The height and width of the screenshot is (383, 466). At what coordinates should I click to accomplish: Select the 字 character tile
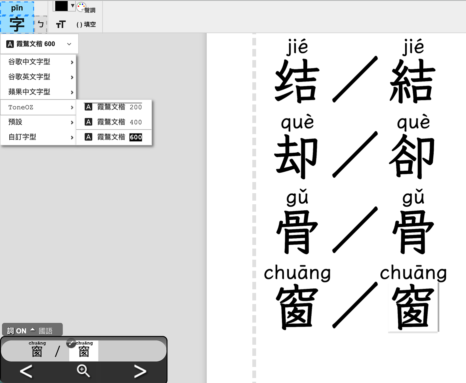point(17,25)
